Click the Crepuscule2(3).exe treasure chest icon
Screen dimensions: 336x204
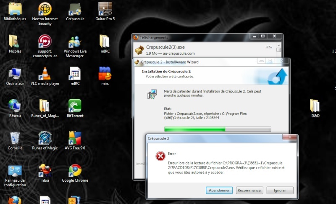coord(139,50)
